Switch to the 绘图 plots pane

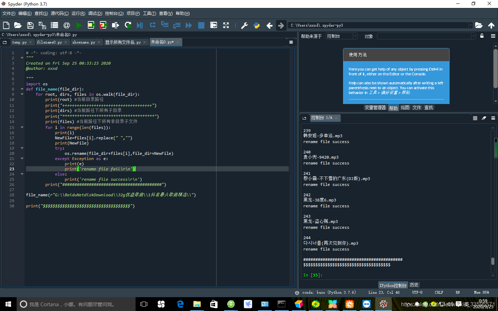[405, 107]
